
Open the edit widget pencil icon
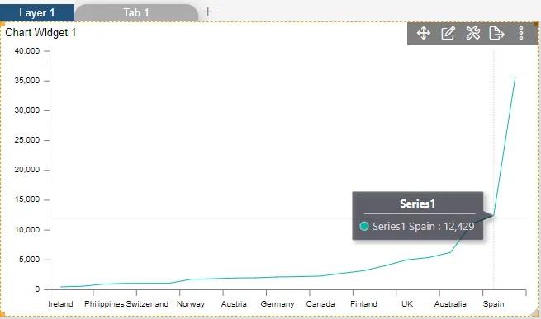[448, 34]
